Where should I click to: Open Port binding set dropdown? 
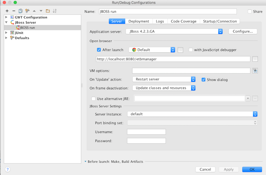pyautogui.click(x=192, y=123)
